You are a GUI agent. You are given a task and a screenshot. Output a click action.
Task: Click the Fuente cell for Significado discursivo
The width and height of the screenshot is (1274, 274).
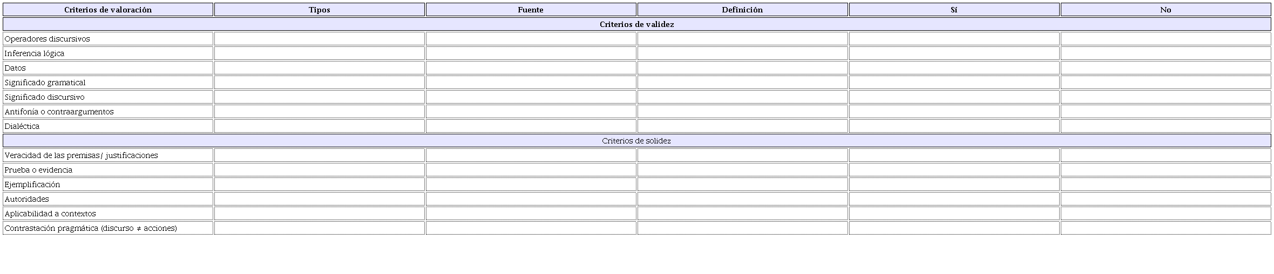coord(531,97)
